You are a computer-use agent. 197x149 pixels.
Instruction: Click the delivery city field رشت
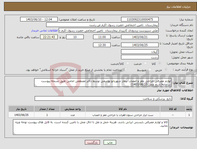140,57
